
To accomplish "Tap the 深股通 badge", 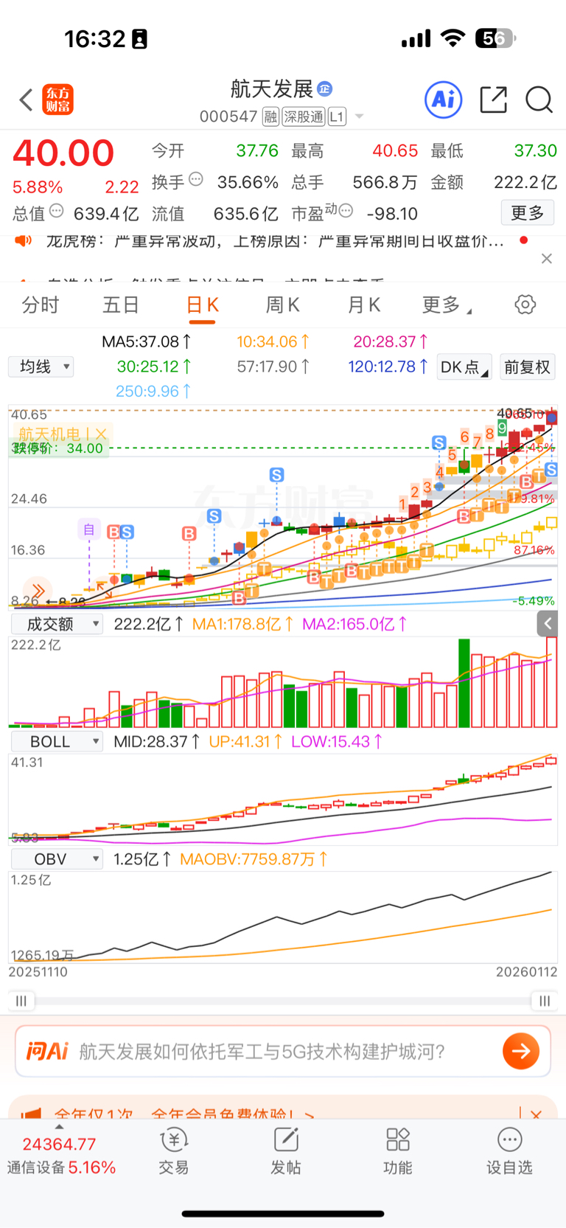I will click(304, 117).
